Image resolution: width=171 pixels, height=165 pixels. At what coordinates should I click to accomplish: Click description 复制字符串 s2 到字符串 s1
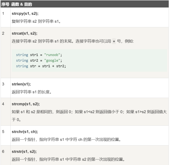point(36,21)
